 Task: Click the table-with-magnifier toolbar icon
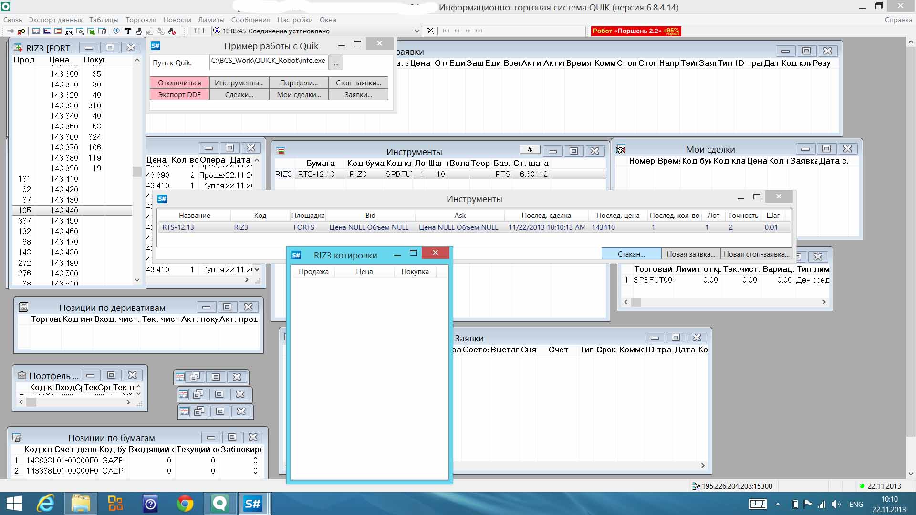80,31
